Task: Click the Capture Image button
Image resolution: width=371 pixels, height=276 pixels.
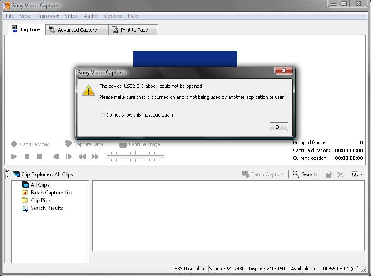Action: [x=140, y=144]
